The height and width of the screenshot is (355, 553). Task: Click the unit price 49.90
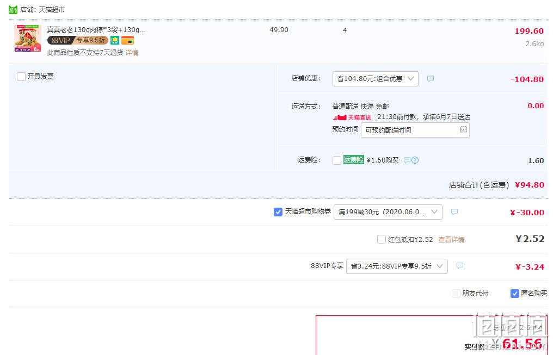[279, 30]
